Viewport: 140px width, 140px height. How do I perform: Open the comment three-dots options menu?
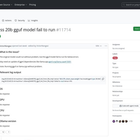pos(106,46)
